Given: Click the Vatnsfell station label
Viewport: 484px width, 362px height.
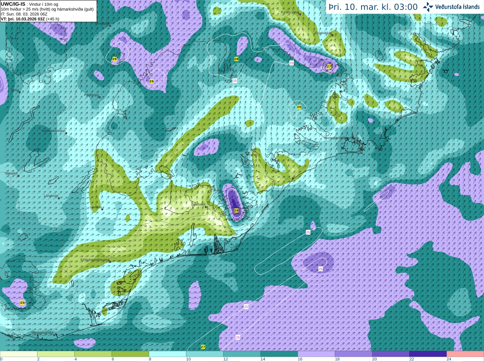Looking at the screenshot, I should point(11,173).
